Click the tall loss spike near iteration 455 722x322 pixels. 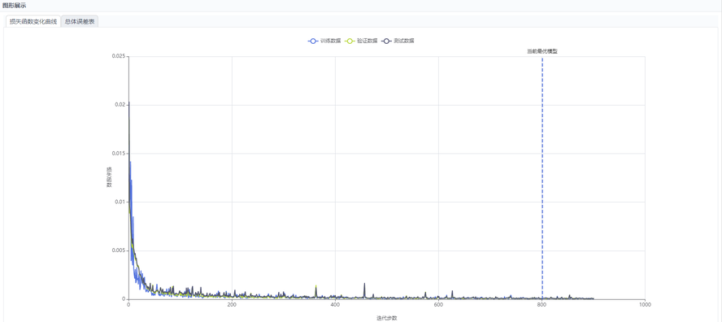tap(364, 290)
